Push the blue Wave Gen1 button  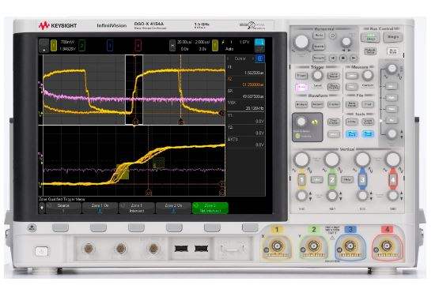(x=352, y=134)
